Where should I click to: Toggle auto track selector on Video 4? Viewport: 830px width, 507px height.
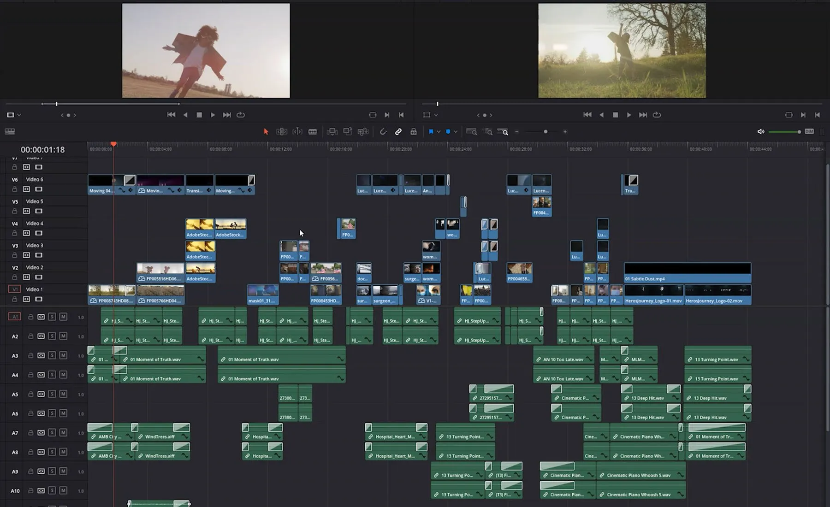pyautogui.click(x=26, y=233)
